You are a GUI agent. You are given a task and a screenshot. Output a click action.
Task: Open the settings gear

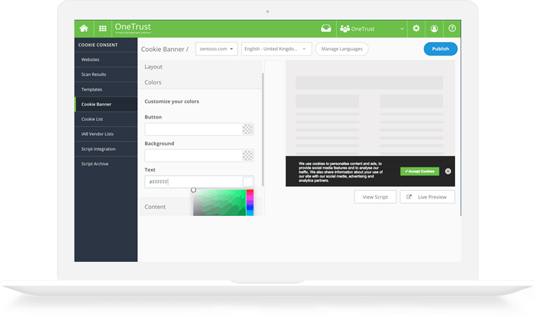coord(416,29)
